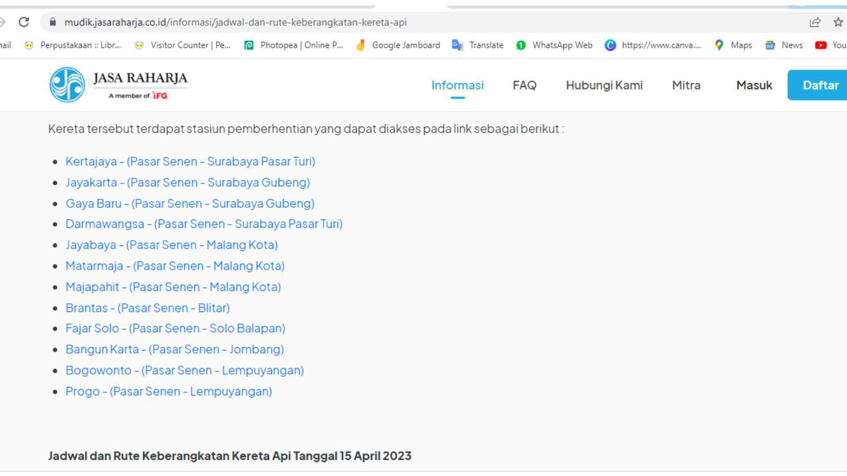847x476 pixels.
Task: Open the Bangun Karta Jombang link
Action: 175,350
